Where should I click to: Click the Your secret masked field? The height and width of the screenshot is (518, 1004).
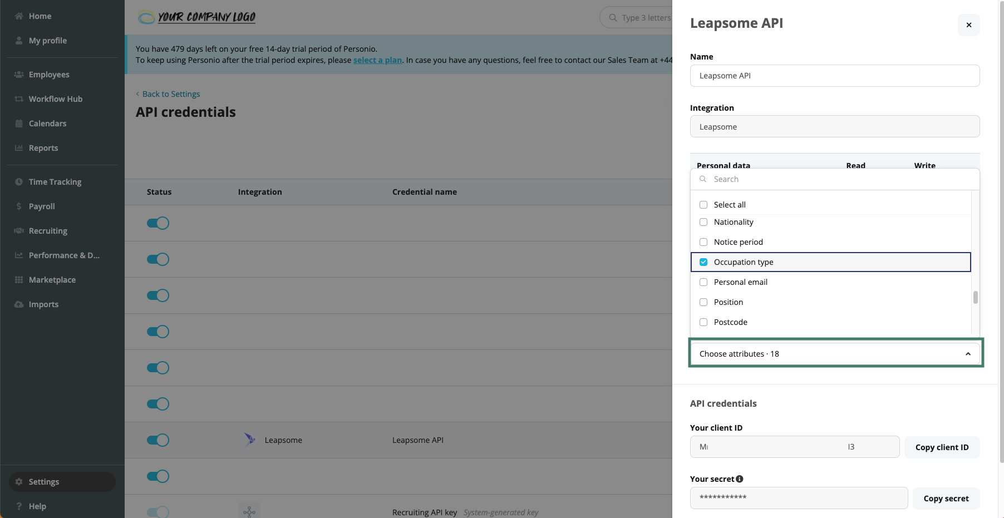799,498
